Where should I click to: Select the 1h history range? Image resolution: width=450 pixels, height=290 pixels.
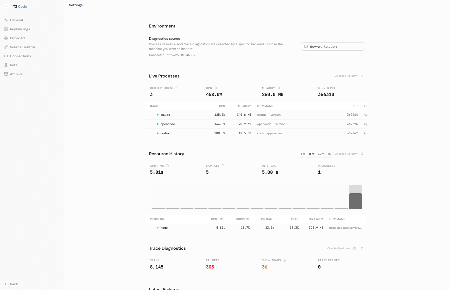tap(329, 154)
